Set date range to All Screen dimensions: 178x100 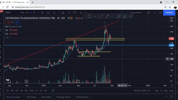coord(45,91)
